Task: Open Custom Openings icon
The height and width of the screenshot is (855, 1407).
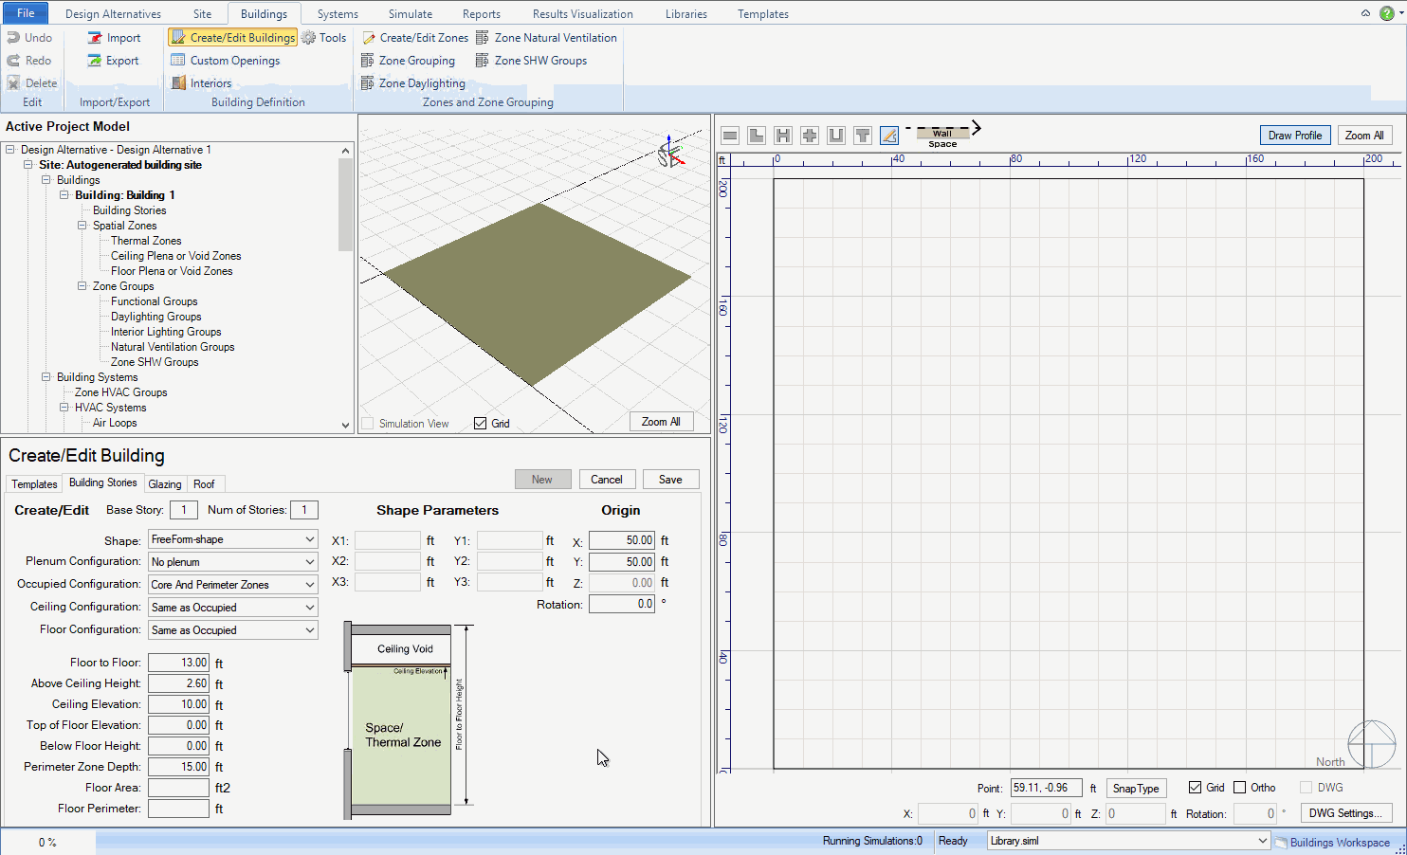Action: click(x=178, y=61)
